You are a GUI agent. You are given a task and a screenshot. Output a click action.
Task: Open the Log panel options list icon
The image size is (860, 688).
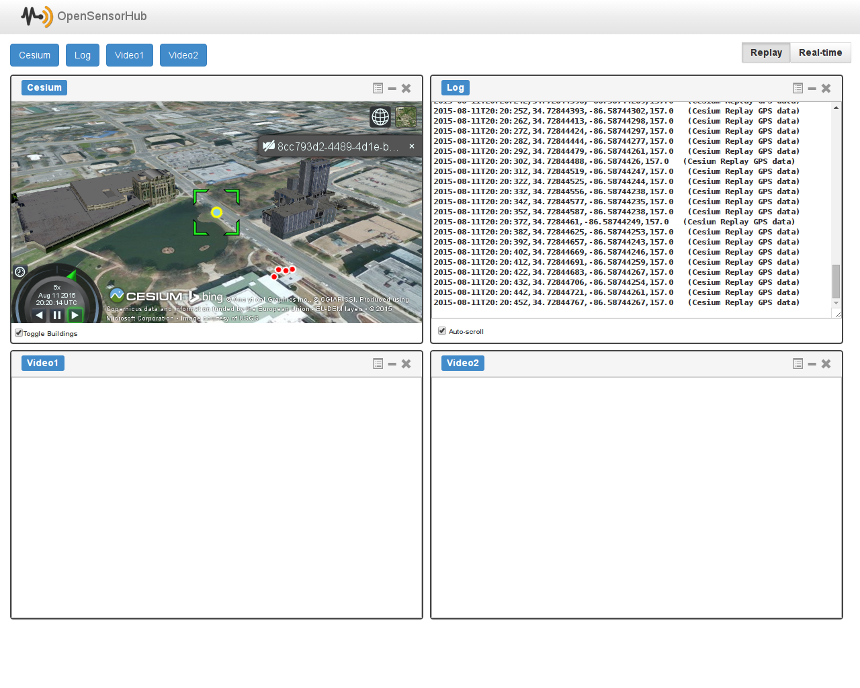[x=798, y=88]
